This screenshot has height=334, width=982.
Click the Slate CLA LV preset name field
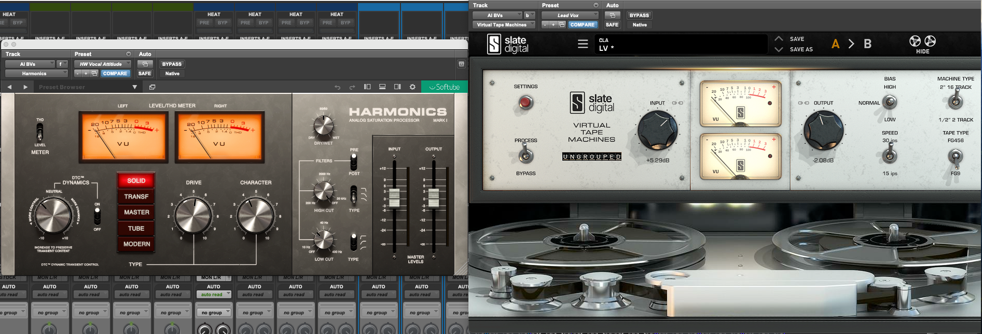(x=682, y=44)
